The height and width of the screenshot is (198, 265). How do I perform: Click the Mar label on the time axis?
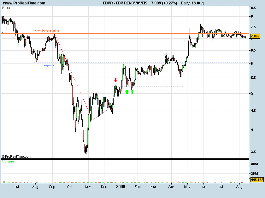click(x=153, y=187)
